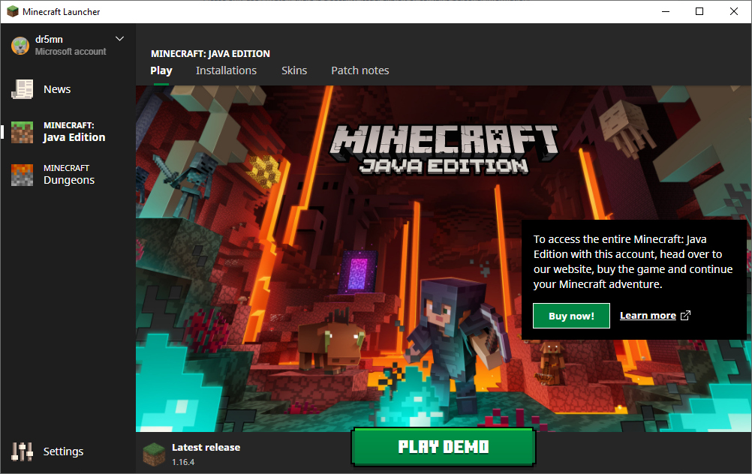Click the dr5mn account avatar
This screenshot has height=474, width=752.
[20, 46]
